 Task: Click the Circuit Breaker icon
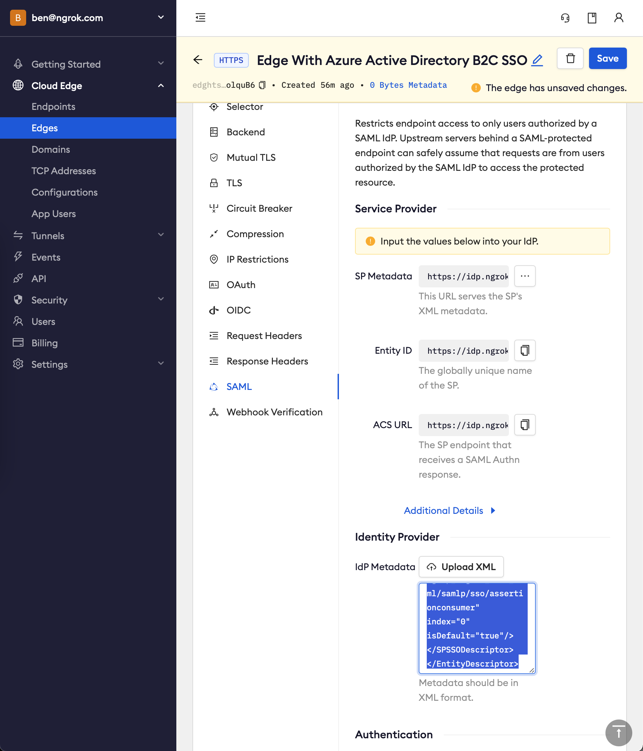(x=214, y=208)
